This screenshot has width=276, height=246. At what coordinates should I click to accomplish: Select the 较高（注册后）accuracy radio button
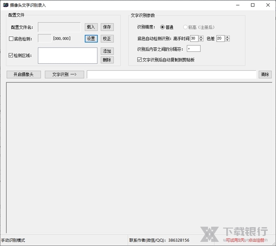[x=185, y=27]
